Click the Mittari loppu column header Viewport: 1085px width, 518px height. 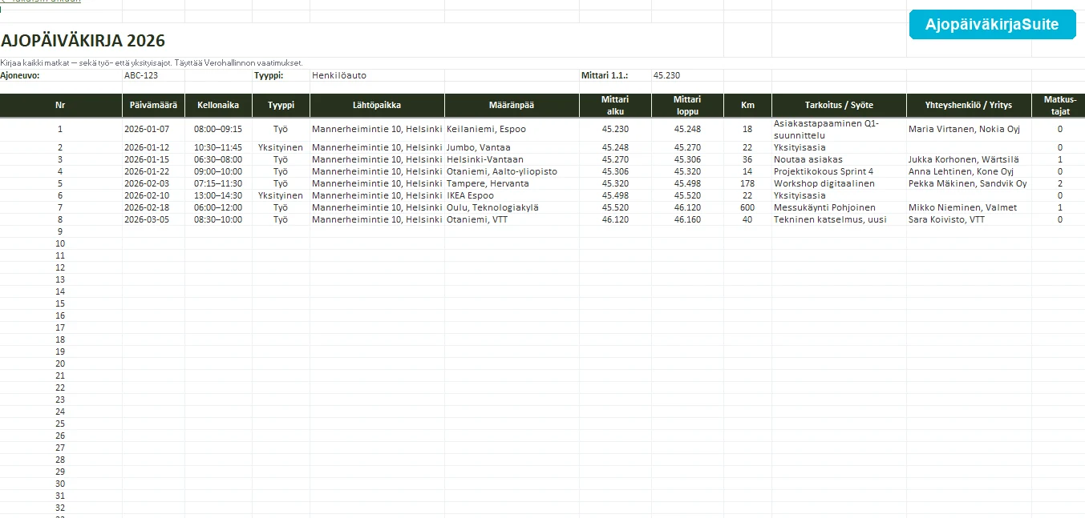(x=687, y=105)
